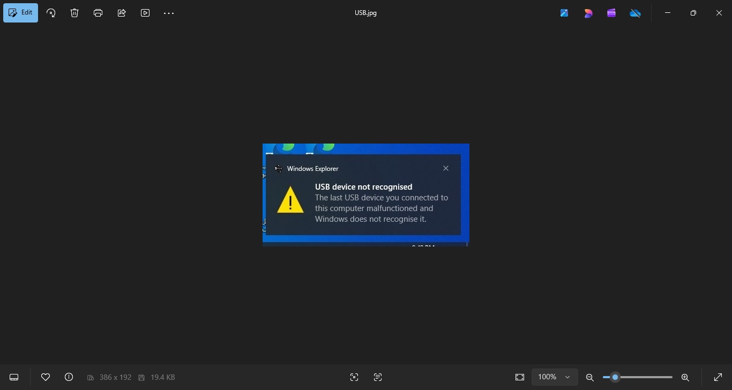
Task: Show file info panel
Action: [69, 377]
